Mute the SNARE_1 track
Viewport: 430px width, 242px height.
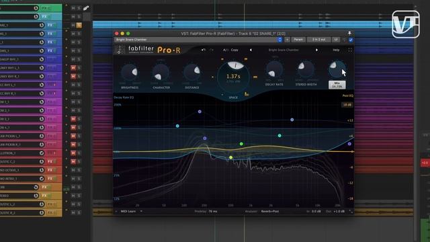pyautogui.click(x=73, y=26)
